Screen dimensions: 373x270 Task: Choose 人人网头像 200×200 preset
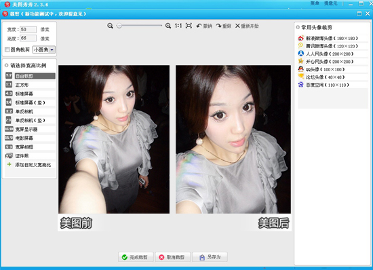332,54
